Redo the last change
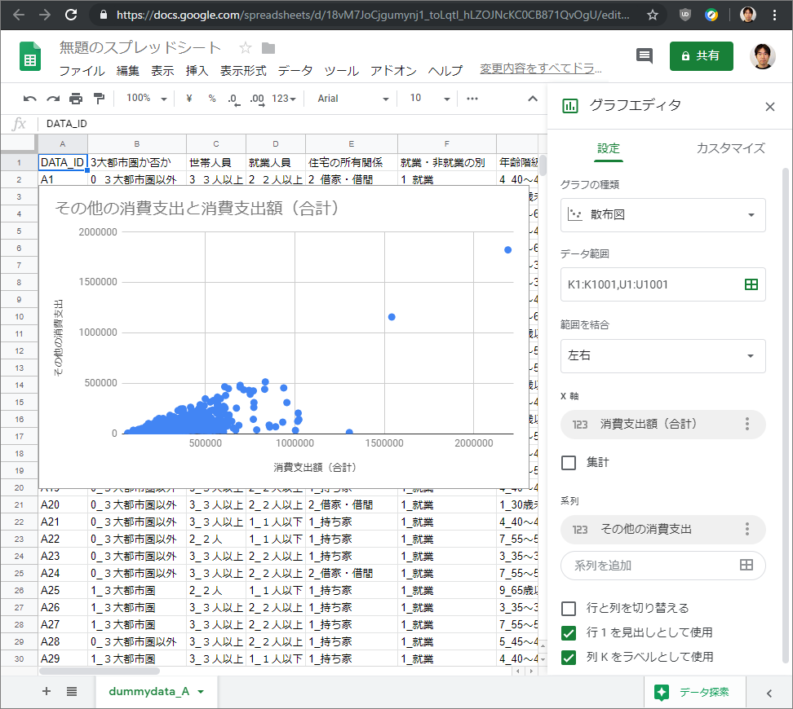Image resolution: width=793 pixels, height=709 pixels. [x=52, y=98]
